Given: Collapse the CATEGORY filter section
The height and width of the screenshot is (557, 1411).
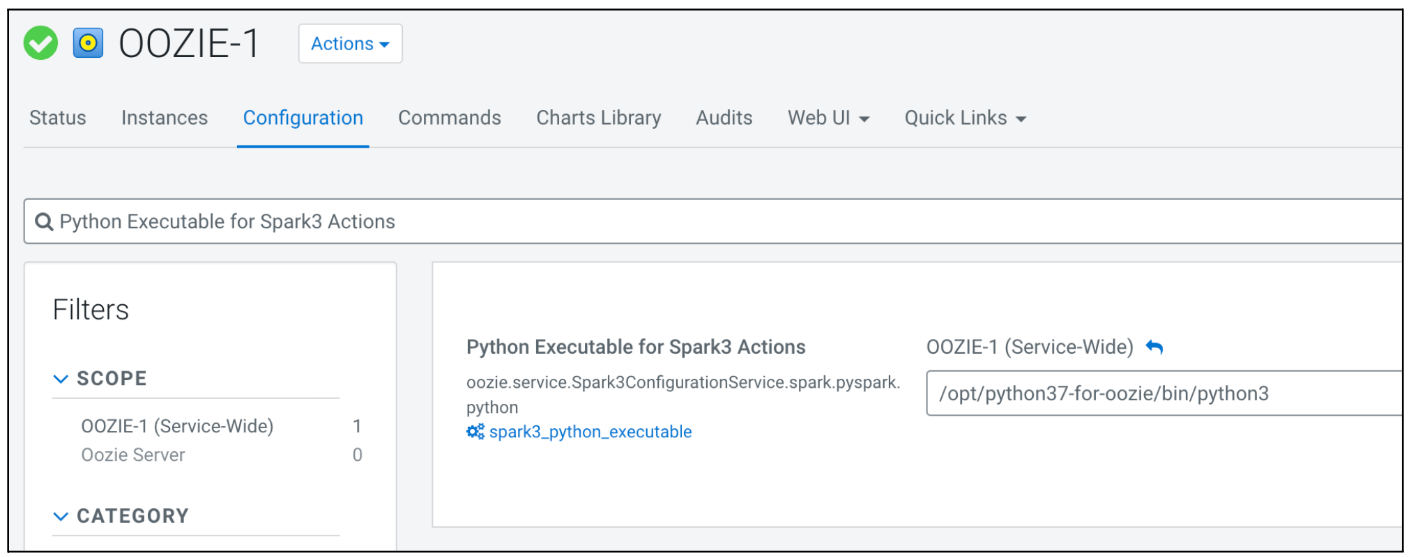Looking at the screenshot, I should 61,516.
